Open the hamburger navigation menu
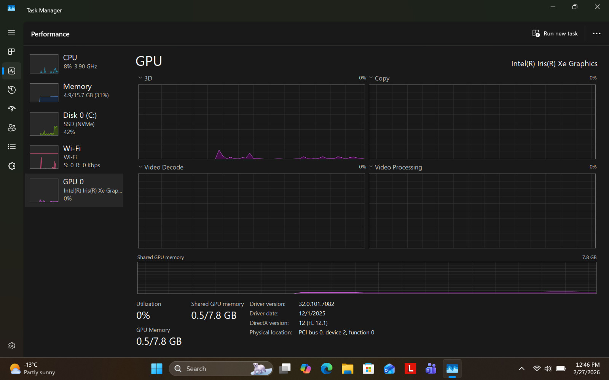609x380 pixels. point(11,33)
